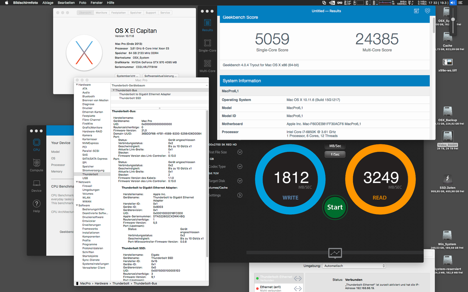This screenshot has width=468, height=292.
Task: Open the Codec Type dropdown
Action: point(240,167)
